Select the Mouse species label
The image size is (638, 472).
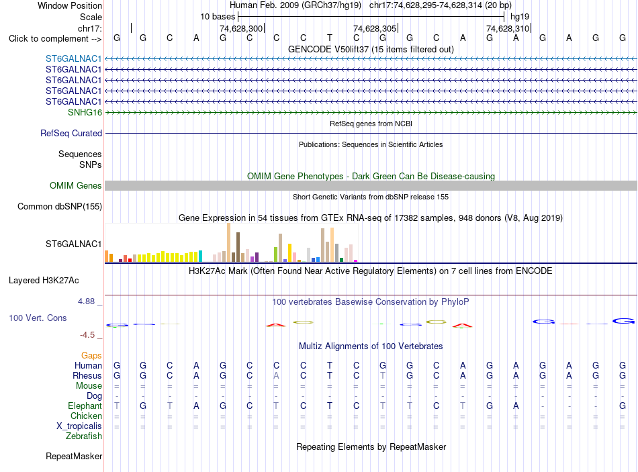89,386
